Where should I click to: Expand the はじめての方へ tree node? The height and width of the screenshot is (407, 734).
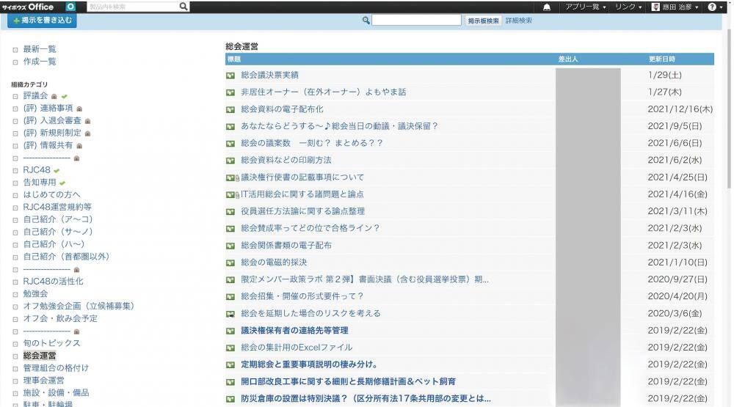tap(15, 195)
